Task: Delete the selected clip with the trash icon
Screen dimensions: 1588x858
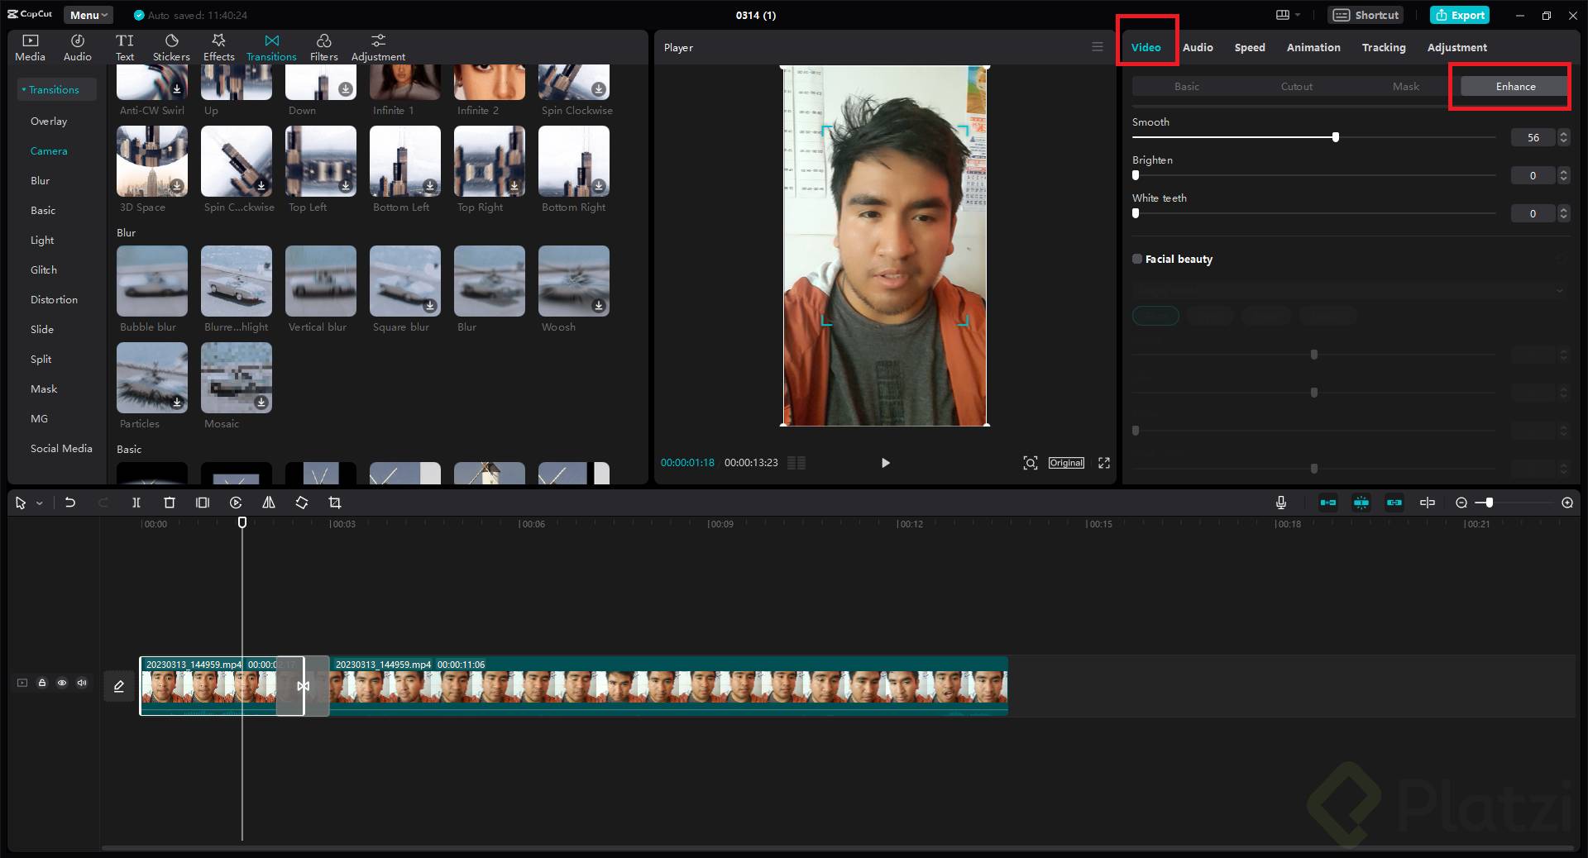Action: point(170,503)
